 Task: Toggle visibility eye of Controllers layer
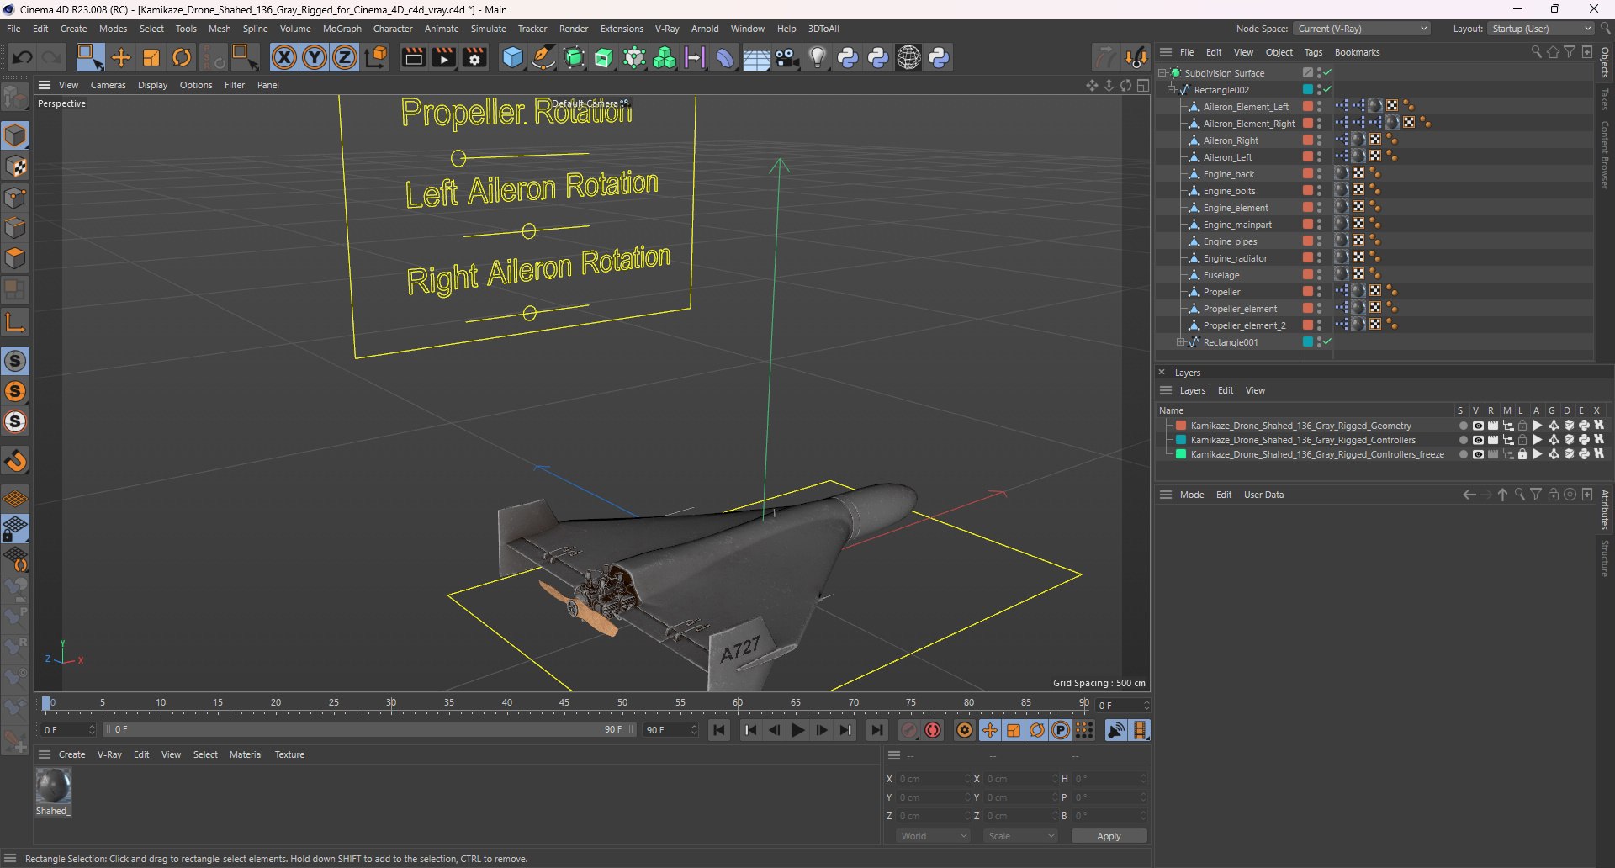click(x=1478, y=440)
